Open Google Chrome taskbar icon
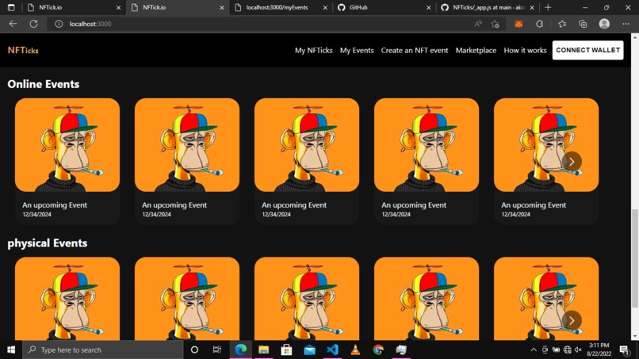Image resolution: width=639 pixels, height=359 pixels. point(378,349)
